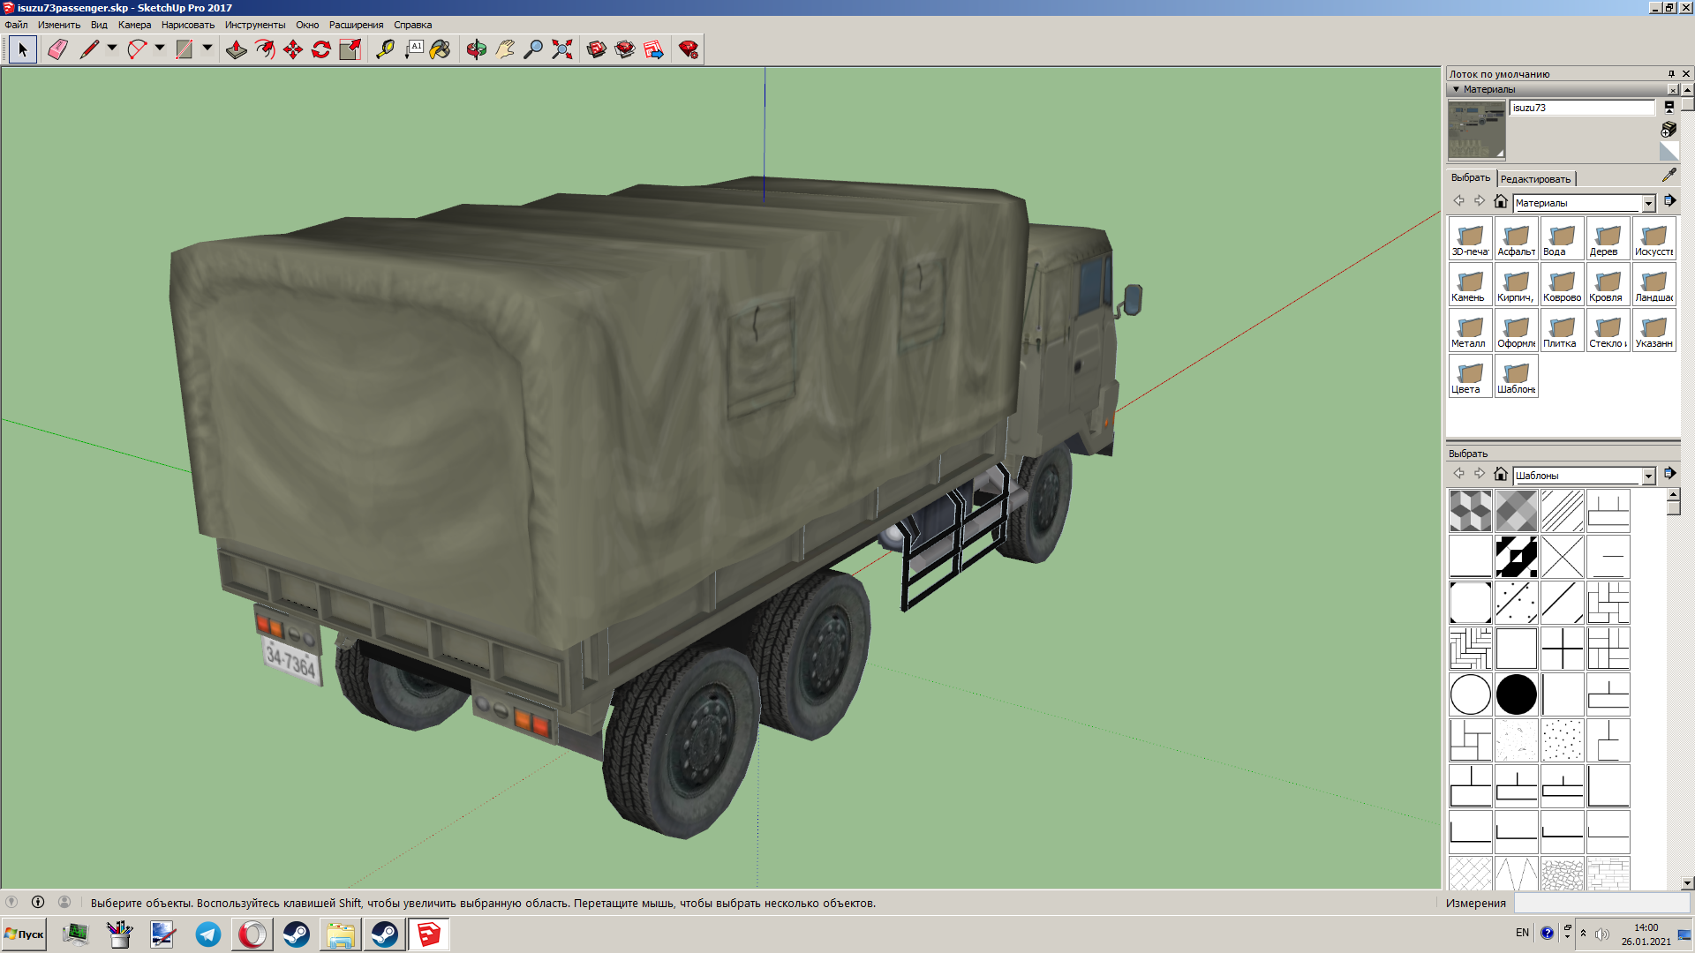Pin the default tray panel
1695x953 pixels.
tap(1671, 74)
